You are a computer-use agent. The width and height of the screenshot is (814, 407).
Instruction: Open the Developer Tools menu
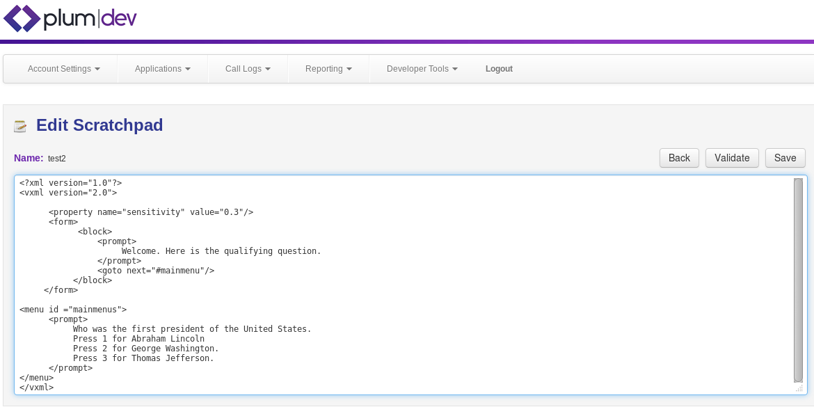pos(422,69)
